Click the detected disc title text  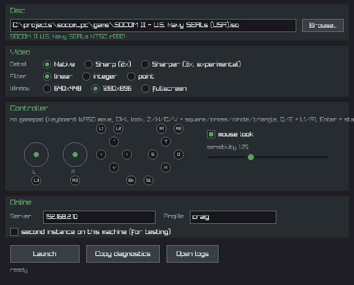(67, 37)
